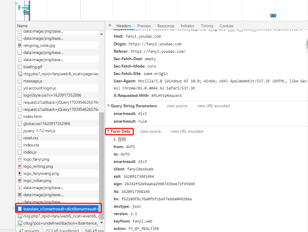Click the translate_o request document icon
Screen dimensions: 308x232
[20, 209]
